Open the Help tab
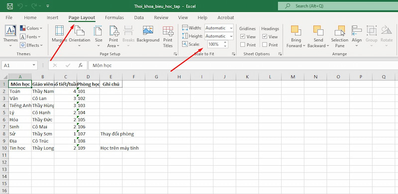This screenshot has height=194, width=398. tap(202, 17)
